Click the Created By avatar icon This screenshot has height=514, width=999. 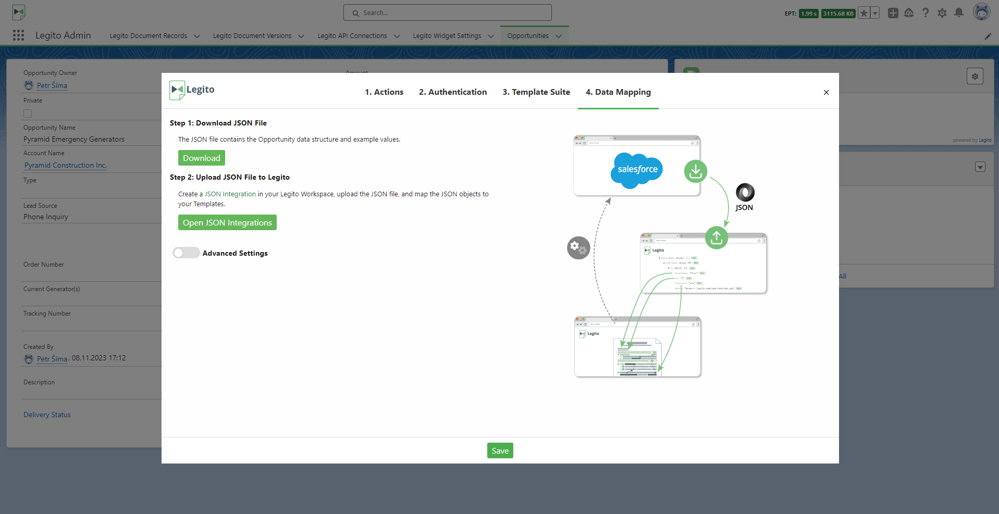tap(29, 359)
